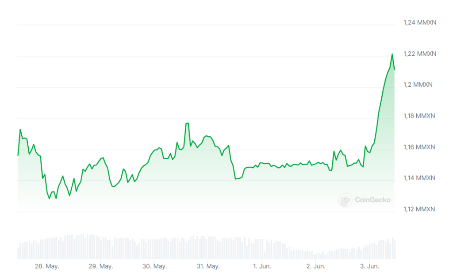
Task: Click the 1,14 MMXN axis label
Action: [x=419, y=178]
